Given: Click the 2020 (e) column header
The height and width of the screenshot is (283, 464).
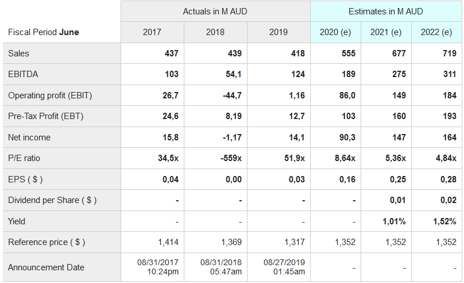Looking at the screenshot, I should point(335,32).
